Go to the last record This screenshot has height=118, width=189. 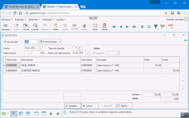[134, 27]
